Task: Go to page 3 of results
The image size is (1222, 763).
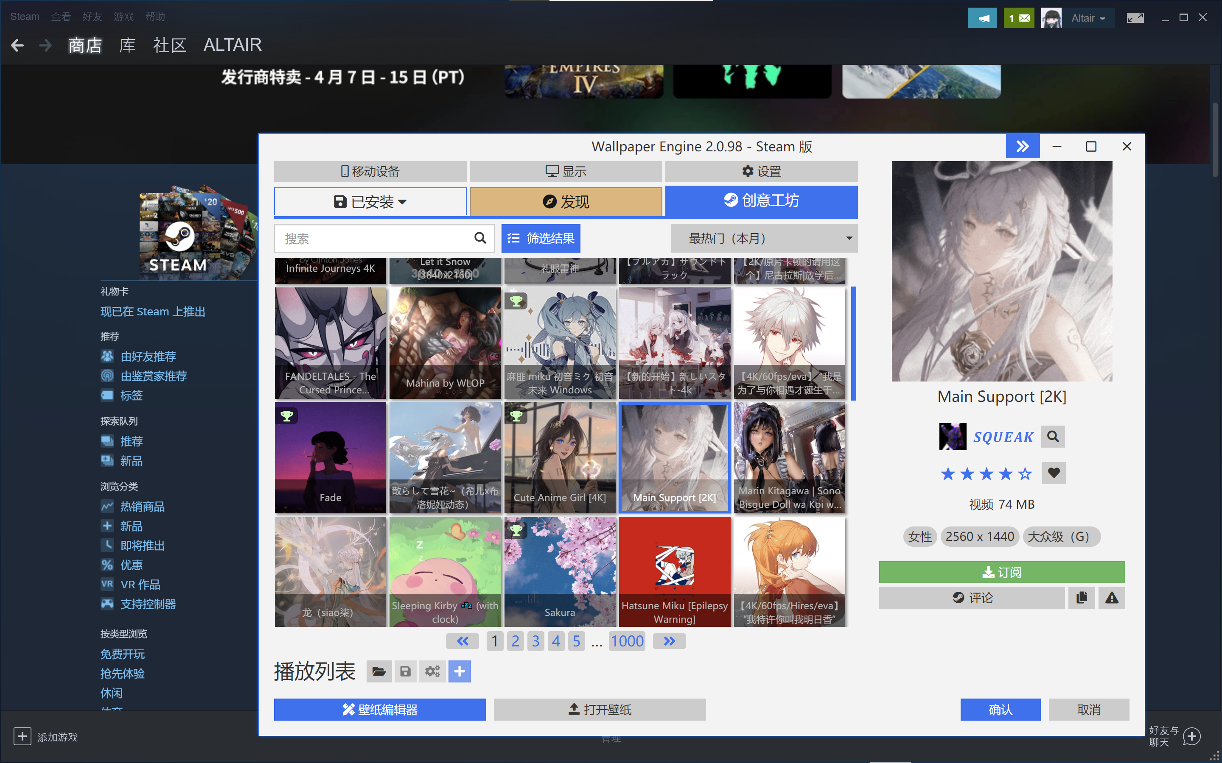Action: pos(536,641)
